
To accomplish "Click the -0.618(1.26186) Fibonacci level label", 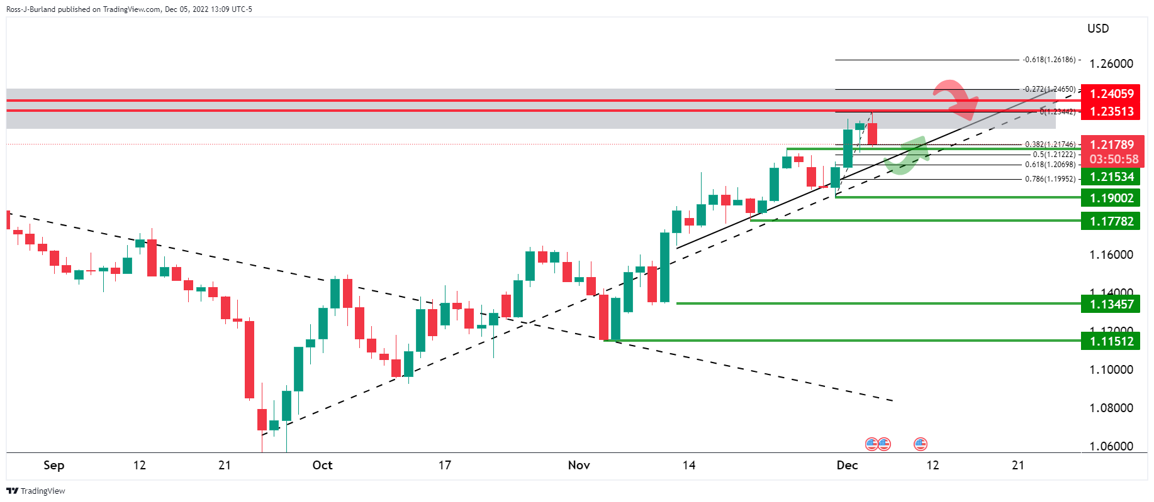I will coord(1049,60).
